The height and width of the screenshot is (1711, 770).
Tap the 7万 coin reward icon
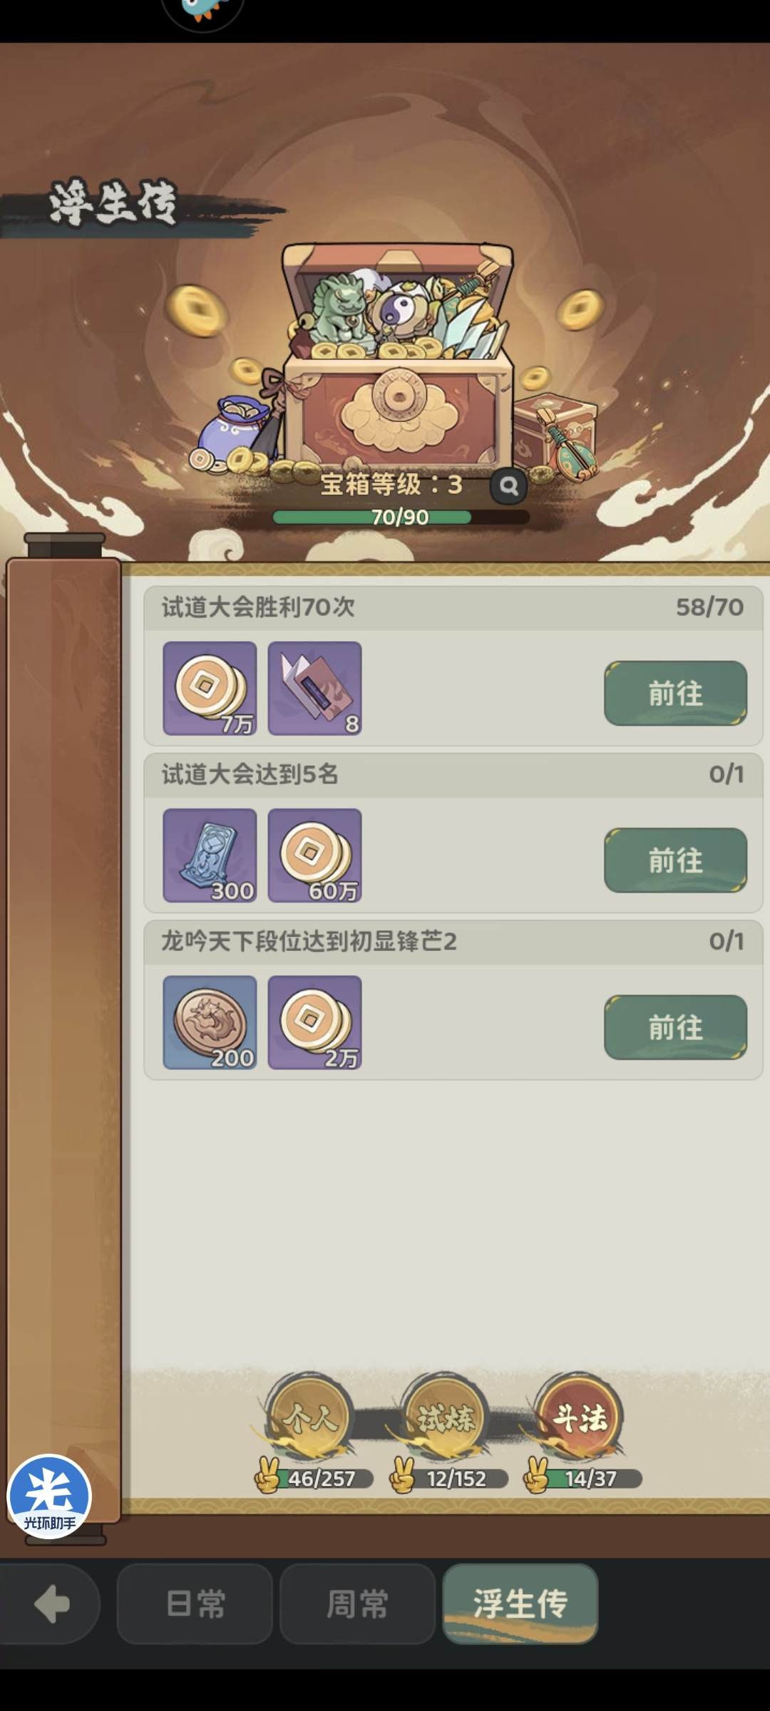coord(210,688)
